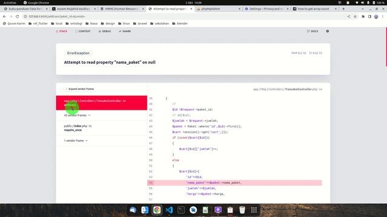The width and height of the screenshot is (387, 217).
Task: Open Visual Studio Code from the dock
Action: tap(169, 210)
